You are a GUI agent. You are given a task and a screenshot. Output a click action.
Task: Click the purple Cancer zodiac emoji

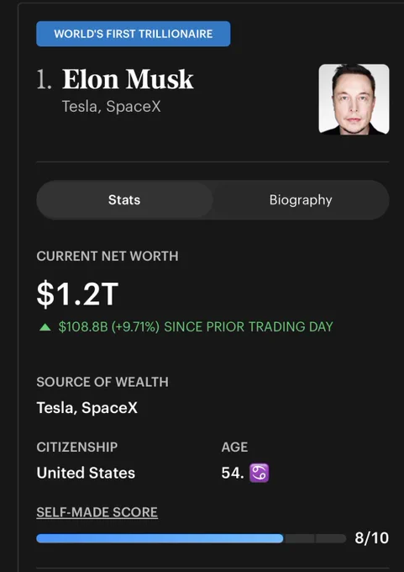259,473
